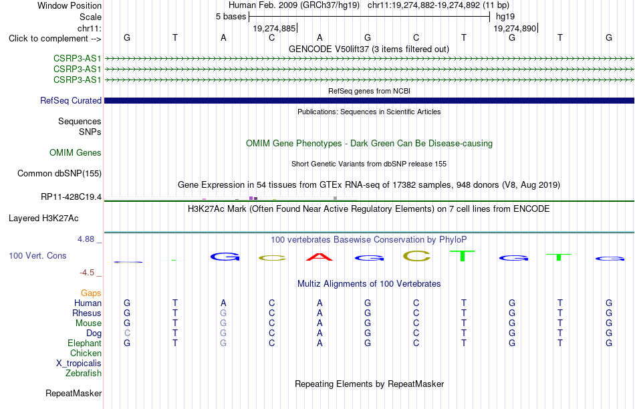This screenshot has height=409, width=635.
Task: Select the RefSeq Curated track label
Action: pos(71,100)
